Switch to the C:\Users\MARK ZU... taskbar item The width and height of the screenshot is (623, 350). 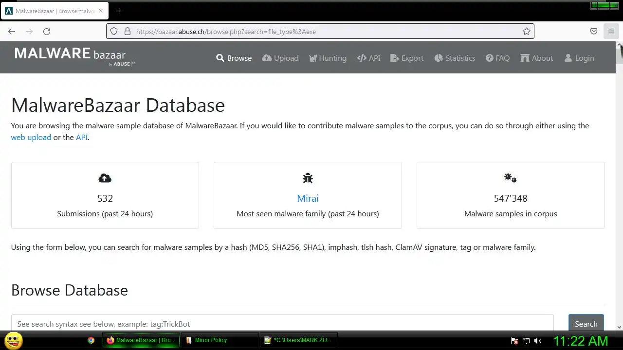(299, 340)
